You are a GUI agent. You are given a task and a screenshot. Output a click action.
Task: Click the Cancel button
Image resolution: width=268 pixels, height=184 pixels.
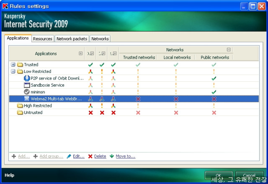point(249,176)
